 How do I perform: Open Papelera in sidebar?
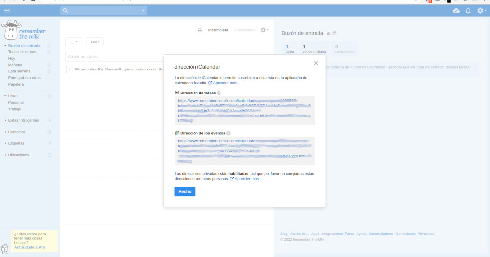(16, 84)
